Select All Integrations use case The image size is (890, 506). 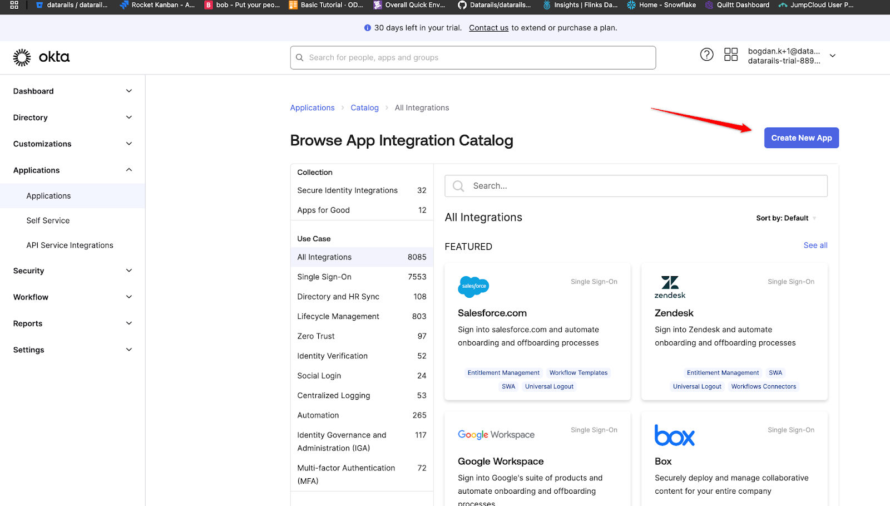362,257
